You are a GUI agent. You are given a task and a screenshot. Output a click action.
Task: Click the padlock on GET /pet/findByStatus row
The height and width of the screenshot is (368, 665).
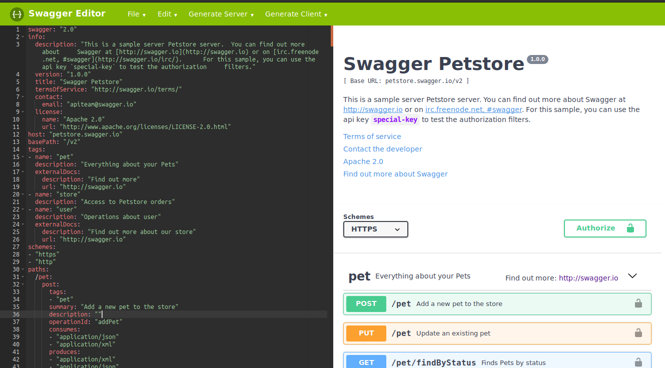tap(638, 361)
